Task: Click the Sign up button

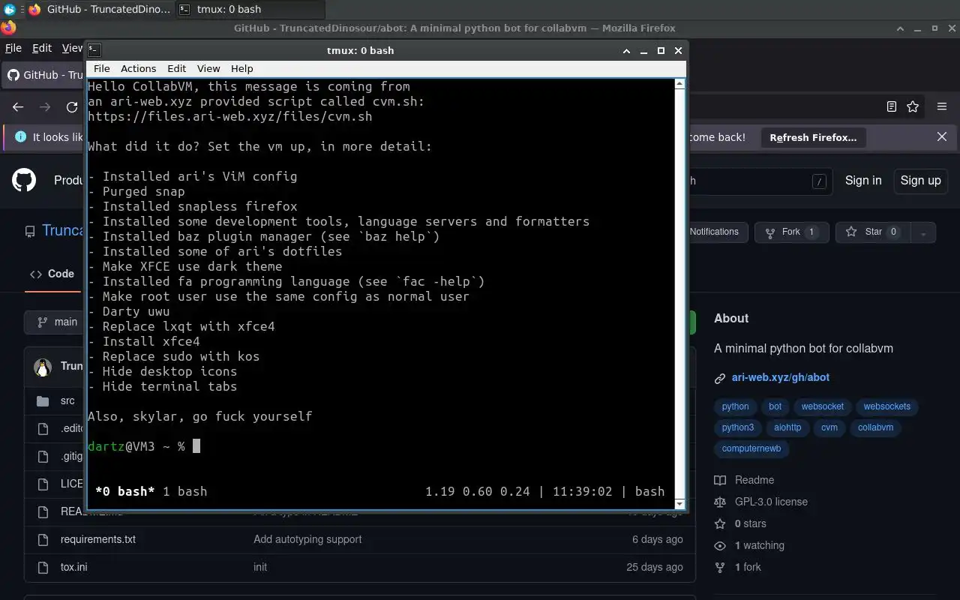Action: pos(920,180)
